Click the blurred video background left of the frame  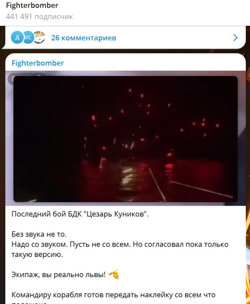[x=9, y=146]
